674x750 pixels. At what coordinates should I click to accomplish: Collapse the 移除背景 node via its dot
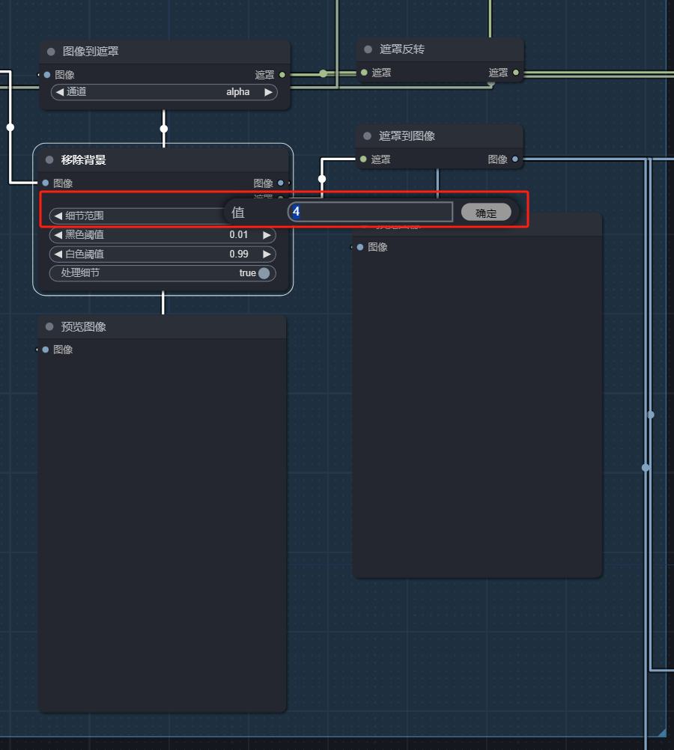(49, 159)
